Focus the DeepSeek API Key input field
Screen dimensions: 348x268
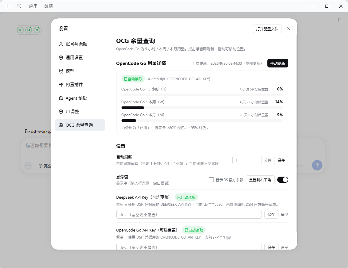point(189,214)
